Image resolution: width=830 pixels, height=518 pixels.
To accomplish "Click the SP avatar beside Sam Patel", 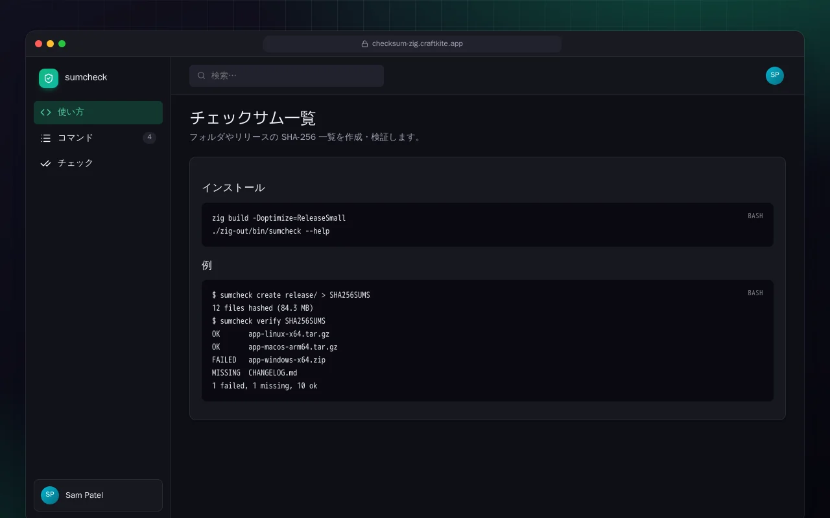I will click(50, 495).
